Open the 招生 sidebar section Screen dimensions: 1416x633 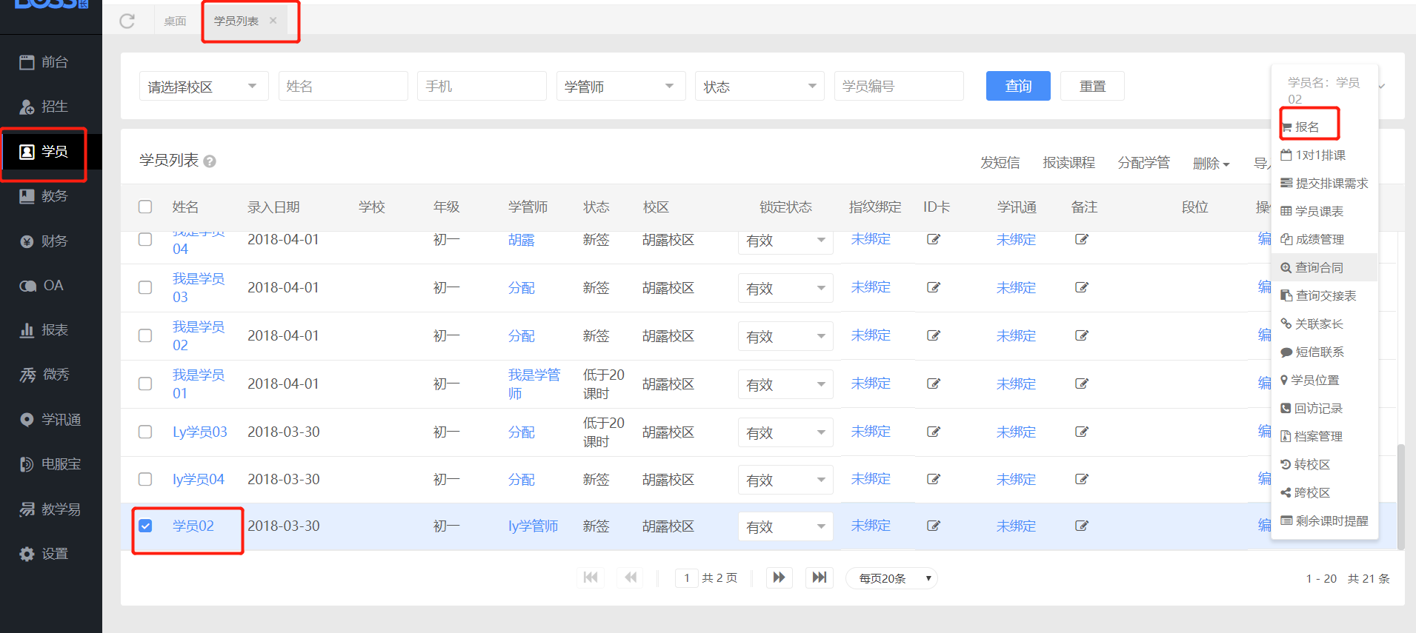pos(44,107)
